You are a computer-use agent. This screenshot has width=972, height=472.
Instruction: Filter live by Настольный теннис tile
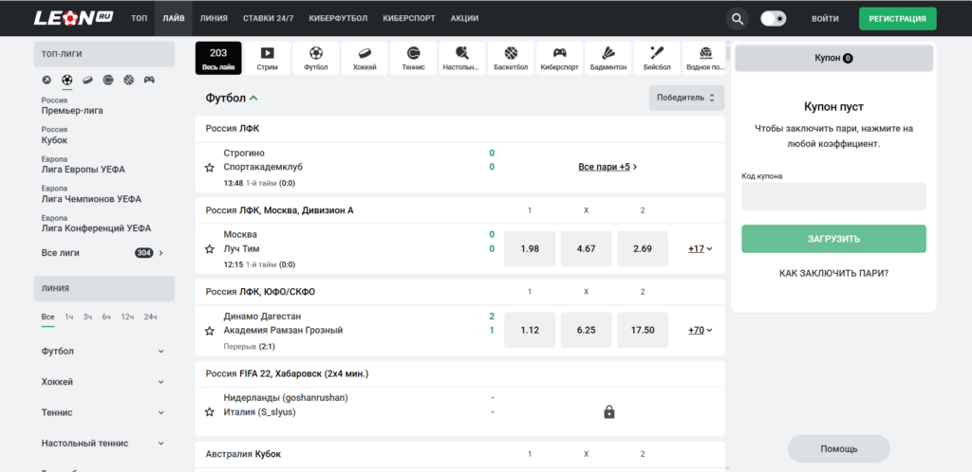462,58
